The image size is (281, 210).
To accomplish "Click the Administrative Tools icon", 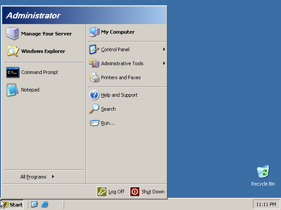I will pyautogui.click(x=94, y=63).
